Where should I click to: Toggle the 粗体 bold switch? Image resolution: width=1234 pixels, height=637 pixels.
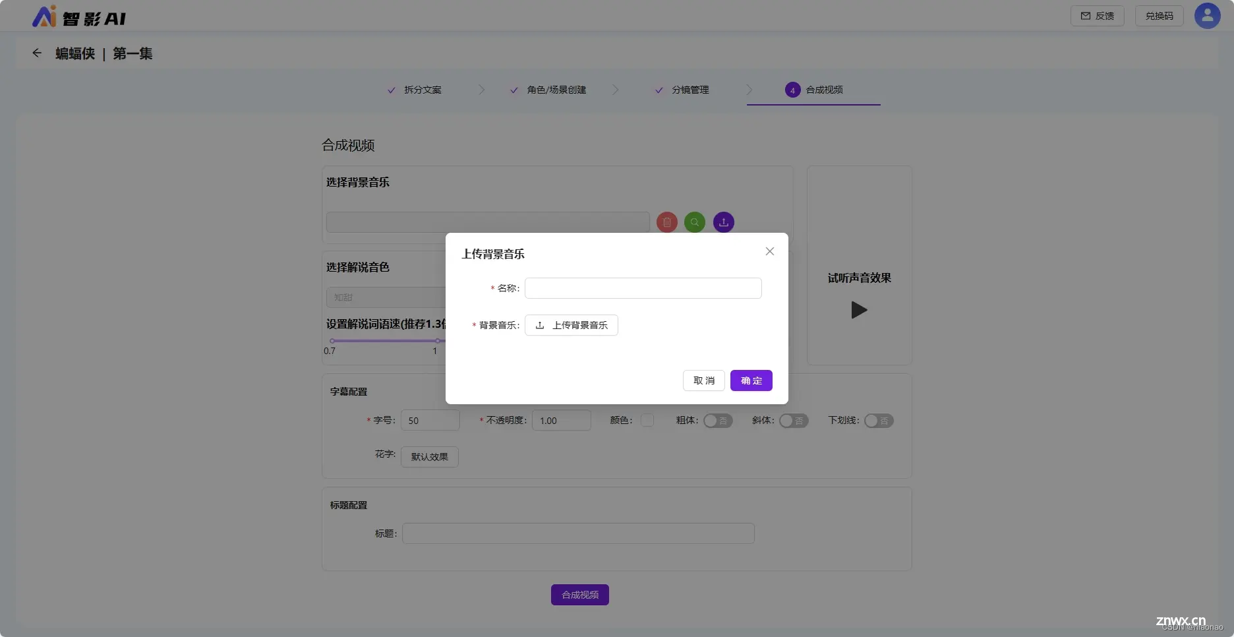[x=718, y=421]
